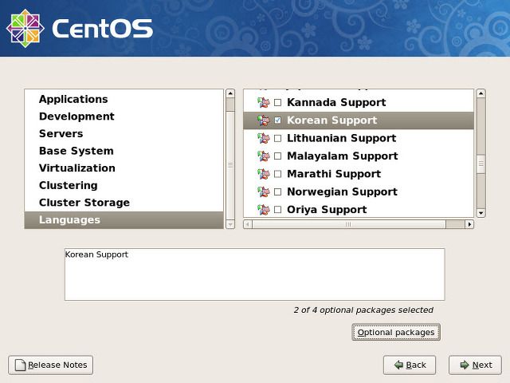The height and width of the screenshot is (383, 510).
Task: Click the category list scroll-down arrow
Action: point(230,224)
